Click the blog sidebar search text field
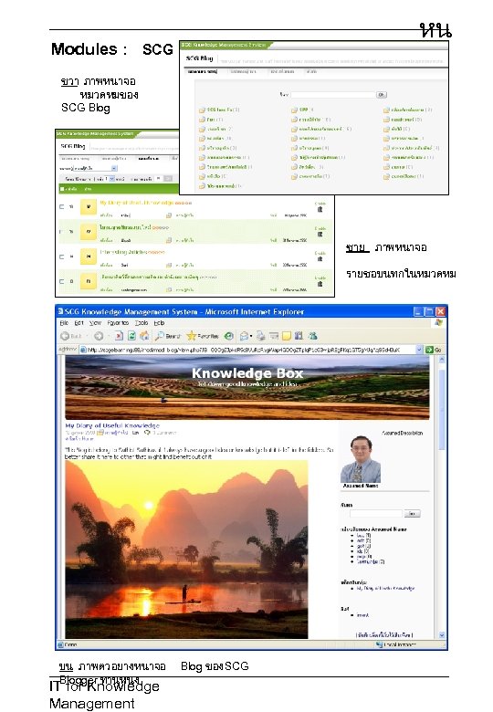The height and width of the screenshot is (712, 493). tap(376, 514)
